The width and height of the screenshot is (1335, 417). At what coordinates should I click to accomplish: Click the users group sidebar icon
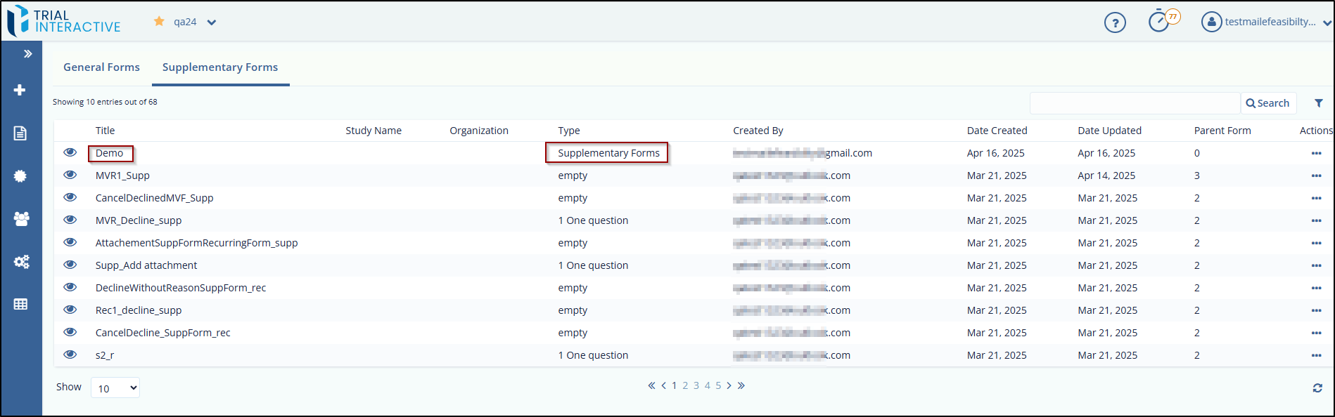21,219
